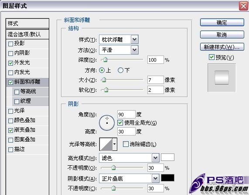Click the 确定 OK button
Viewport: 249px width, 195px height.
click(x=222, y=22)
